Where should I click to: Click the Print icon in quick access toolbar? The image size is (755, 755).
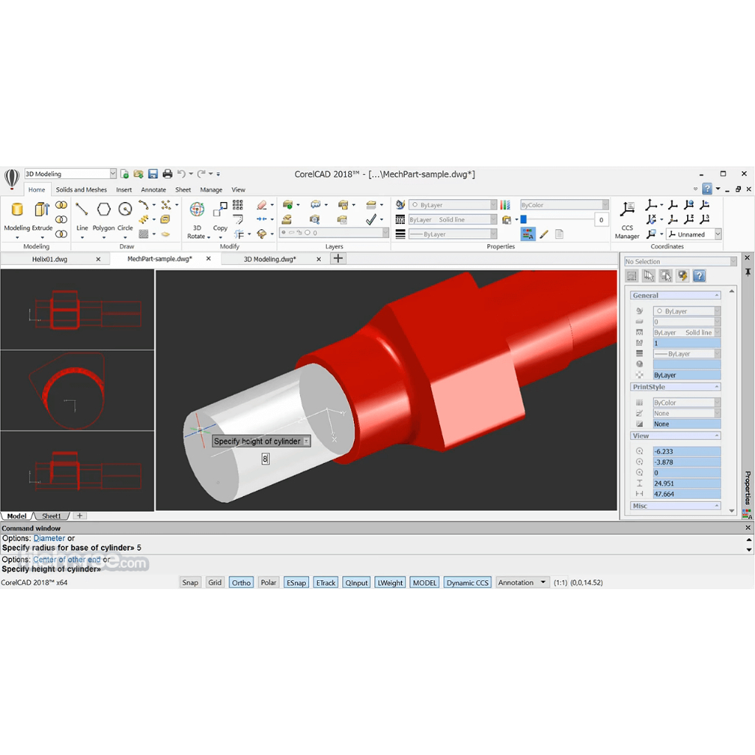pos(167,174)
